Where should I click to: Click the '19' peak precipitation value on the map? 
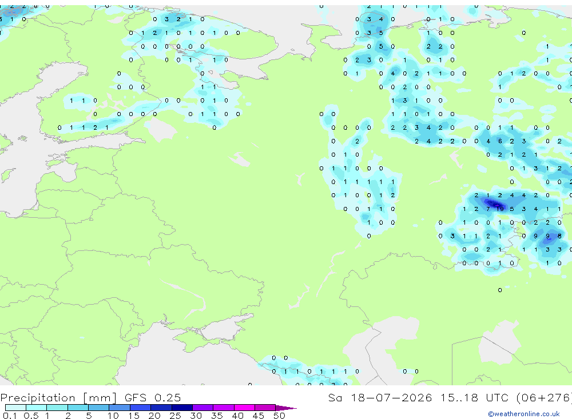point(500,209)
